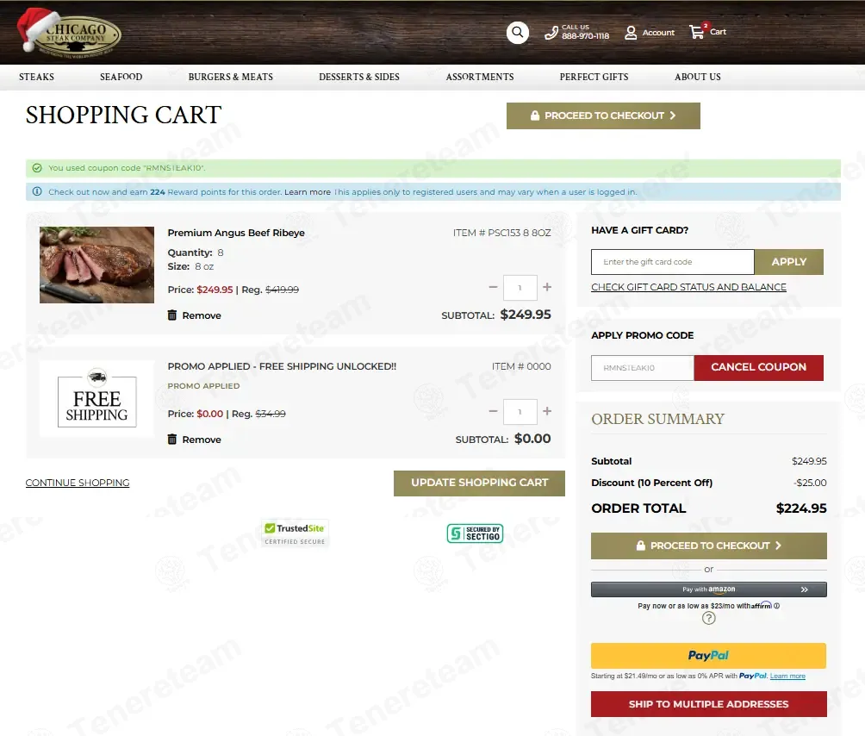Open PayPal Learn more link

(787, 676)
